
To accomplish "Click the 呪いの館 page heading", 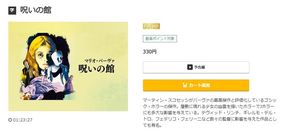I will click(36, 10).
